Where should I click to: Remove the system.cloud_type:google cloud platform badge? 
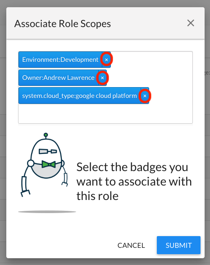point(145,96)
